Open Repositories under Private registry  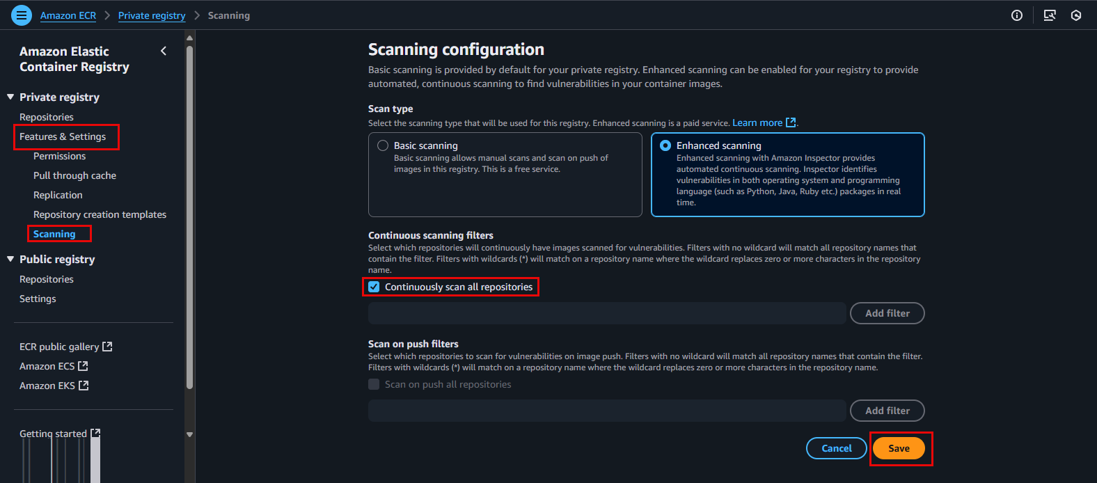click(x=47, y=117)
